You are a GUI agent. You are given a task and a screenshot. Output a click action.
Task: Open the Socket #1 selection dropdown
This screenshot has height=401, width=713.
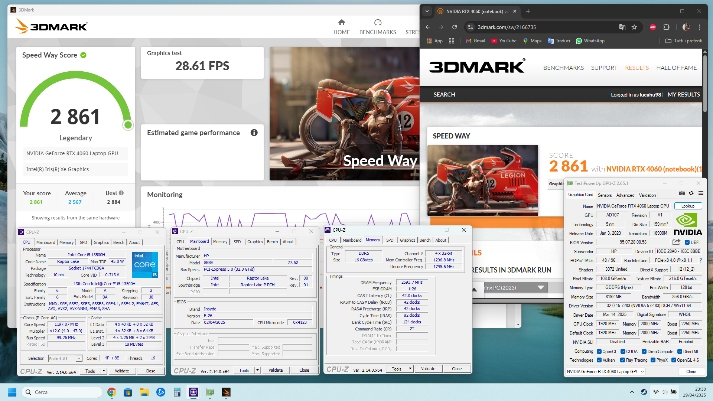(65, 359)
